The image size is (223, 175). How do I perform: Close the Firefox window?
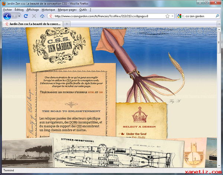tap(216, 3)
